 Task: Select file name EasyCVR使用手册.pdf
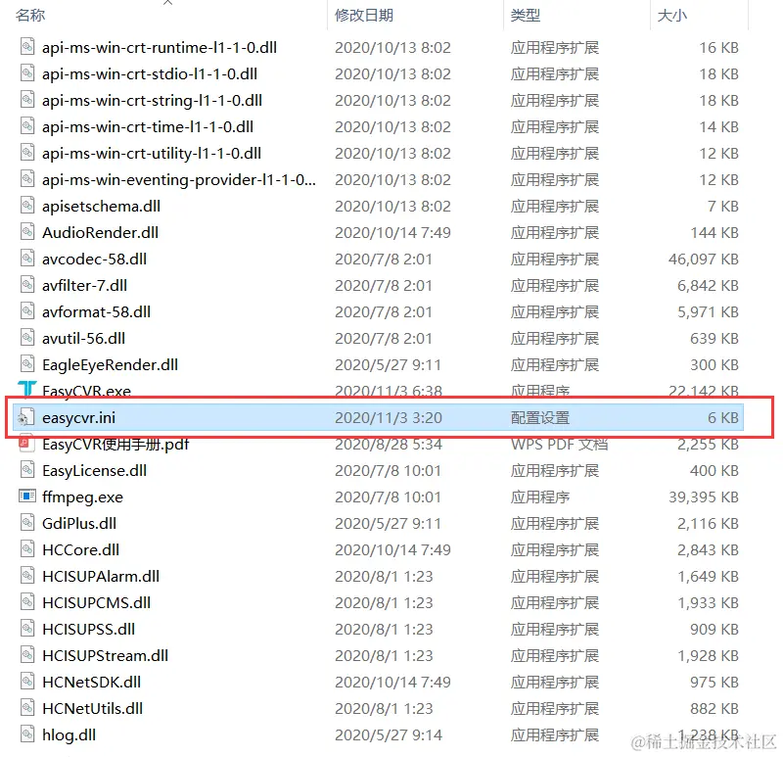(x=115, y=445)
